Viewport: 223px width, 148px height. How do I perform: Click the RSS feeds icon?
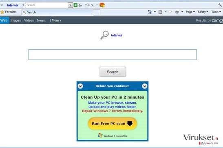click(160, 12)
